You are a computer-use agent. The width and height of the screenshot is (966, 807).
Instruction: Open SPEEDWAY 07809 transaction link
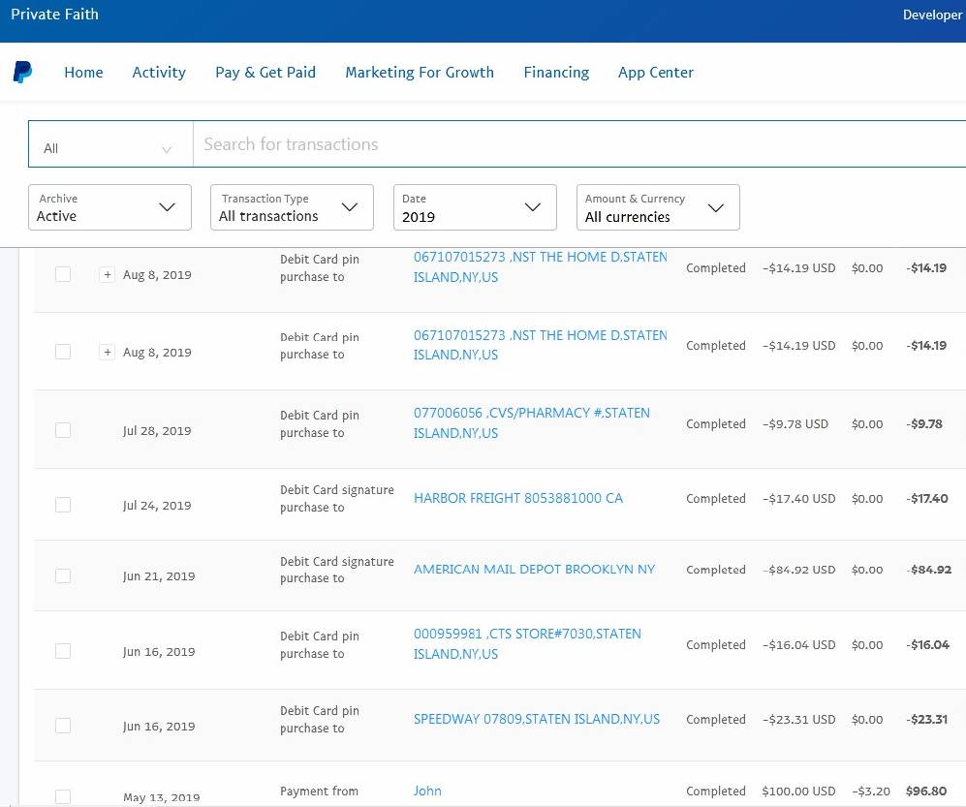pyautogui.click(x=537, y=719)
